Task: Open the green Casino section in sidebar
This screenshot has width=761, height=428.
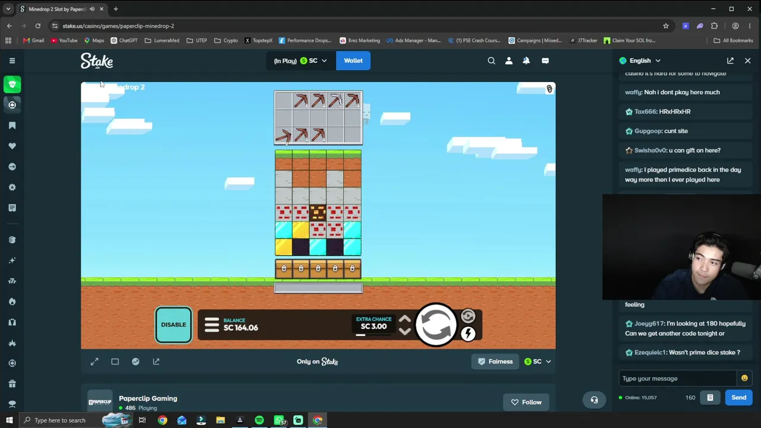Action: tap(12, 84)
